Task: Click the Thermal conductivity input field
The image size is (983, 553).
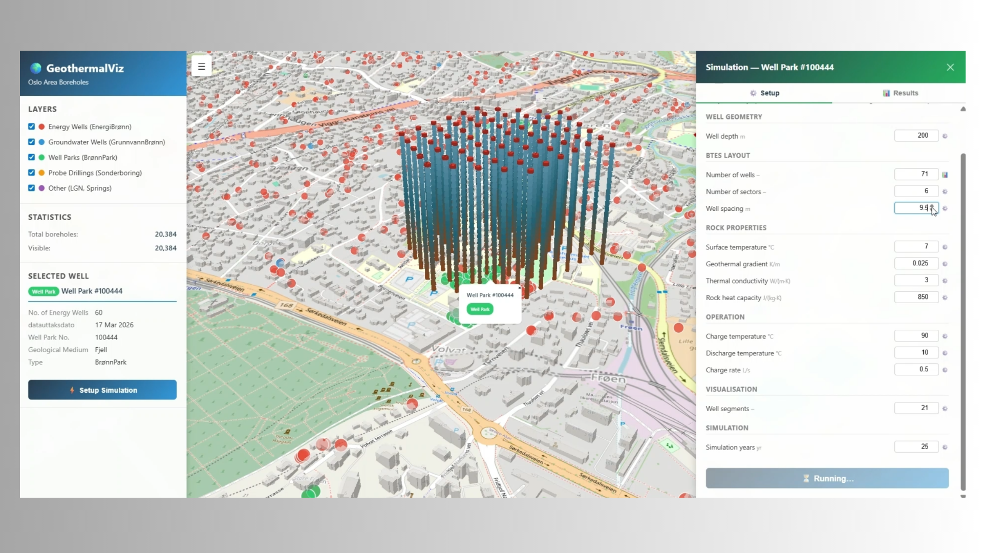Action: pyautogui.click(x=916, y=280)
